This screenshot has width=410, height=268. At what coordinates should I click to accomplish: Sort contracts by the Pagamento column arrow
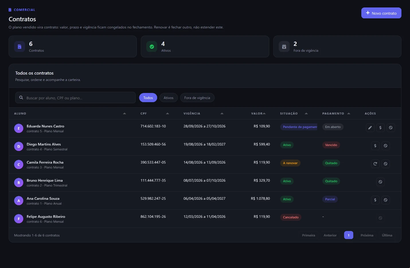(349, 113)
